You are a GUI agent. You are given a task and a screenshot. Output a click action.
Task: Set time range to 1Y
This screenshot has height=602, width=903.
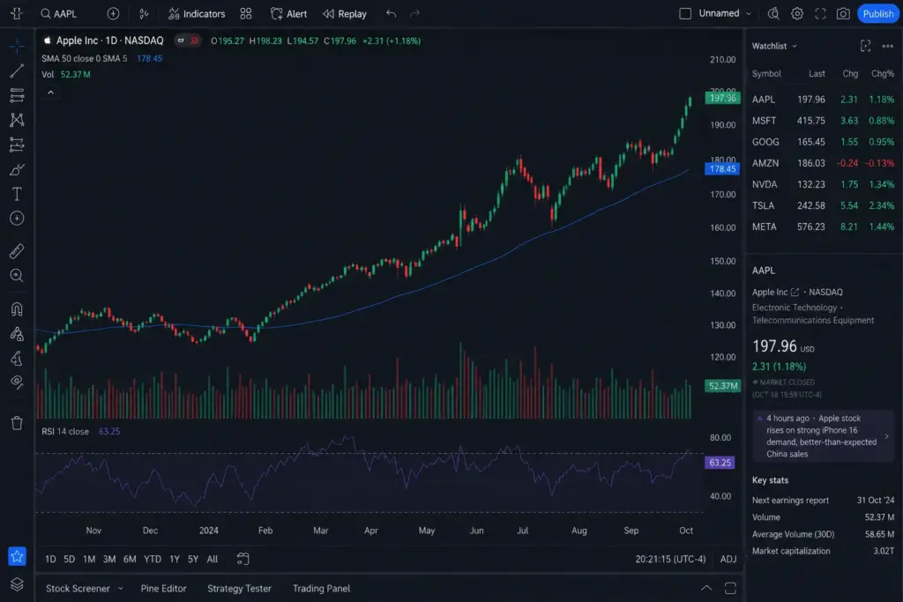175,560
